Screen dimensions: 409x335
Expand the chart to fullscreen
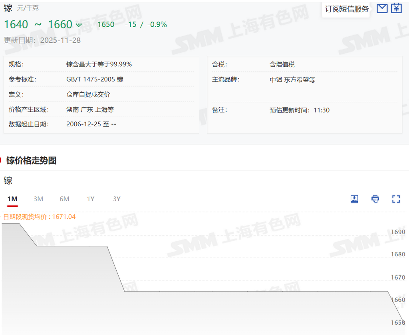click(396, 199)
